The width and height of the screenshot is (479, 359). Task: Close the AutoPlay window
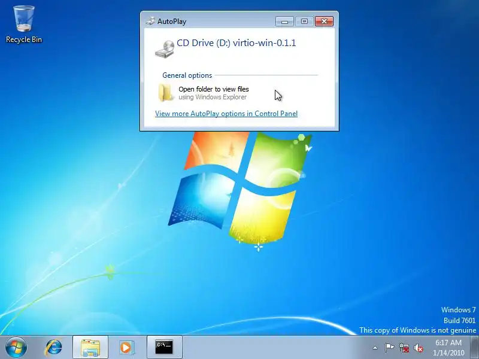coord(324,21)
